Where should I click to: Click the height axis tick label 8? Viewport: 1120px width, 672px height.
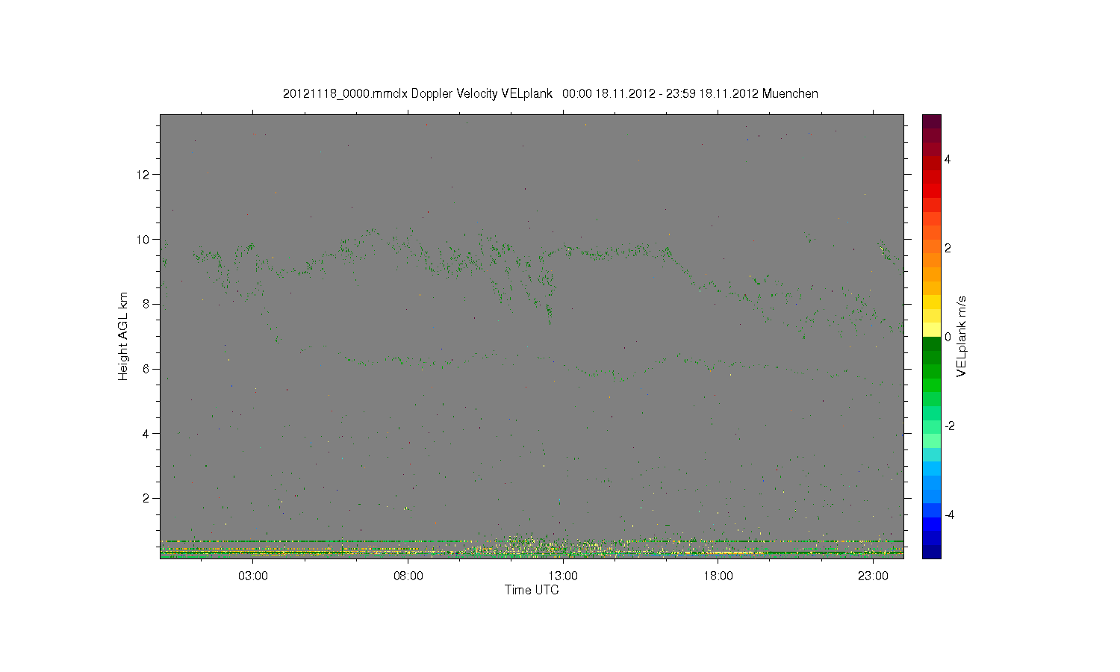point(147,304)
